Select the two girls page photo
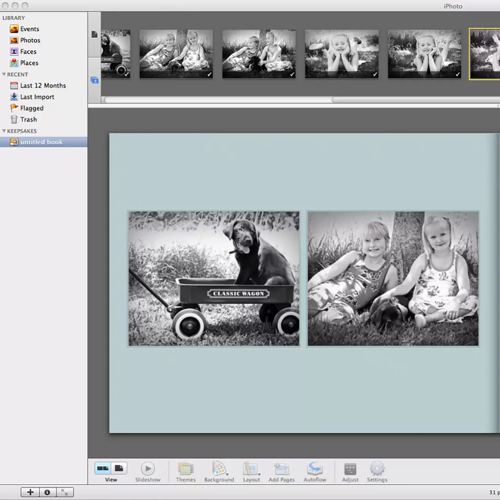The image size is (500, 500). pyautogui.click(x=393, y=278)
